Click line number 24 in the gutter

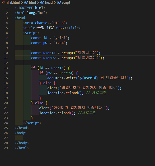pyautogui.click(x=6, y=123)
